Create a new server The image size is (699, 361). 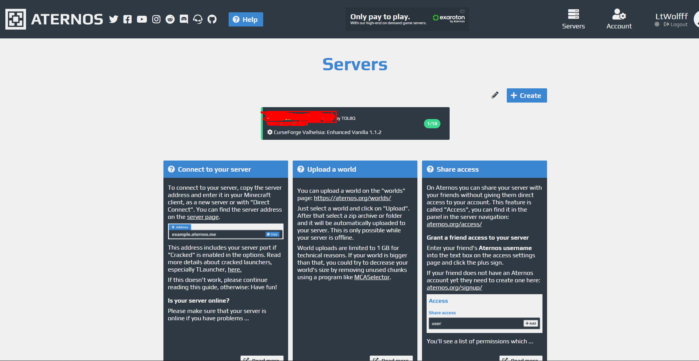click(527, 96)
